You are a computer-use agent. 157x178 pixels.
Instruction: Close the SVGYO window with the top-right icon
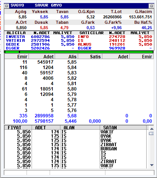point(152,6)
